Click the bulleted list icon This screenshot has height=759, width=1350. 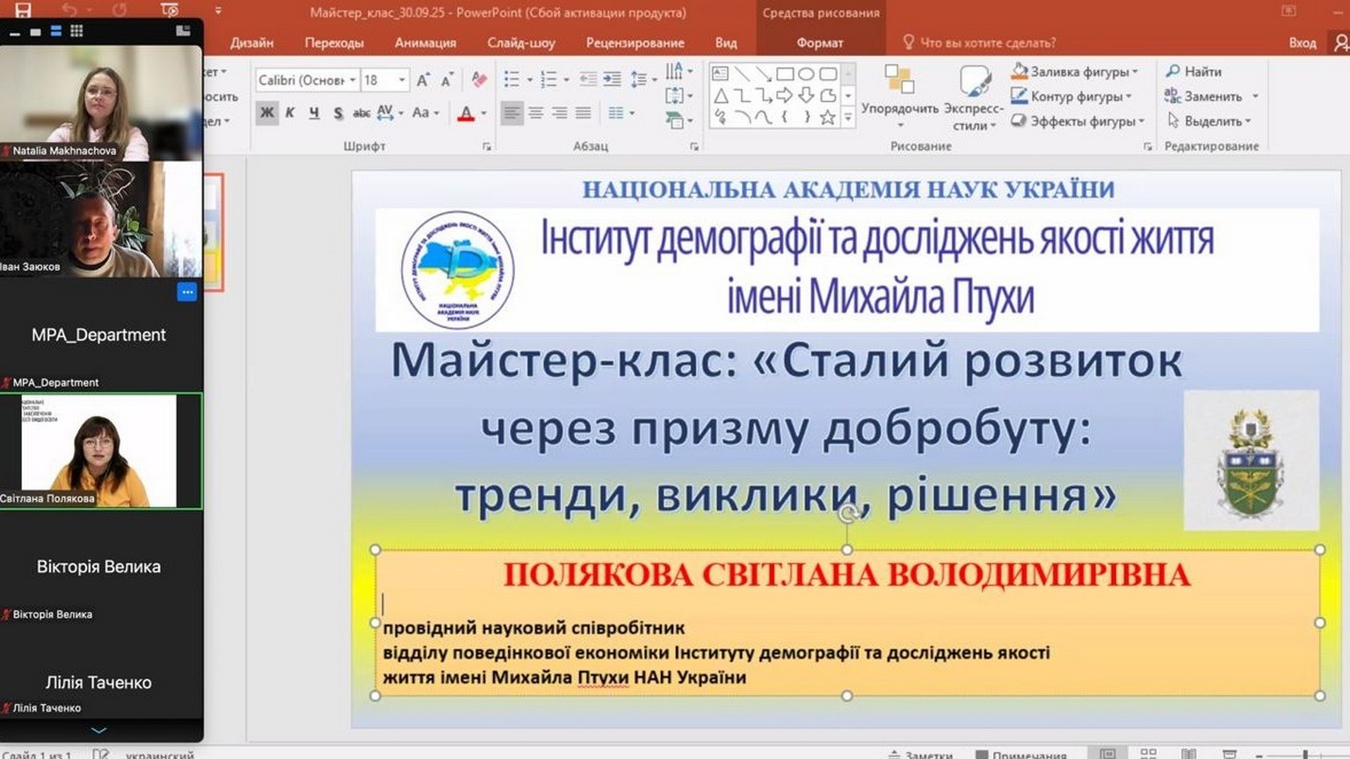click(x=512, y=80)
